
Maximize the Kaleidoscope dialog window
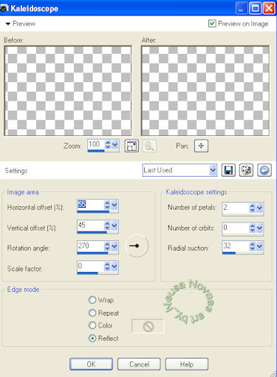pos(256,8)
